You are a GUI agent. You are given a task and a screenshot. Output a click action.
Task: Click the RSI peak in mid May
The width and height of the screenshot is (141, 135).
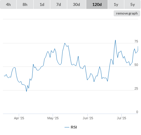[x=65, y=43]
